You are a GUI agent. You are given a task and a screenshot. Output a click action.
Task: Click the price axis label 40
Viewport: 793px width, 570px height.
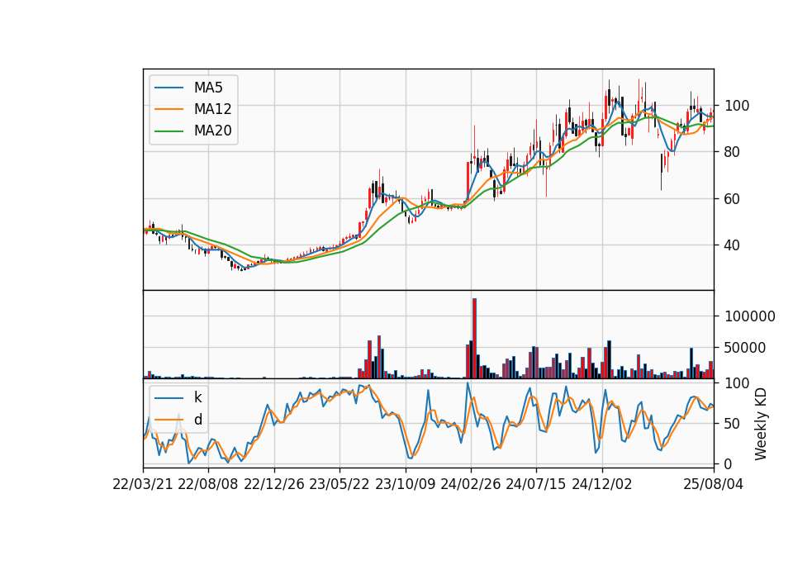[x=733, y=245]
